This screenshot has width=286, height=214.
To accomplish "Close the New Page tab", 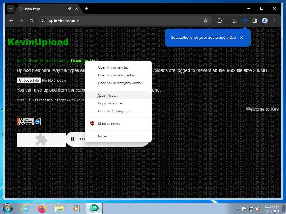I will point(77,9).
